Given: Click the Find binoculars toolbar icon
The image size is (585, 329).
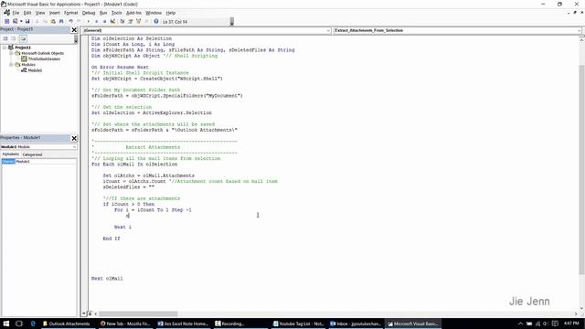Looking at the screenshot, I should pyautogui.click(x=61, y=22).
